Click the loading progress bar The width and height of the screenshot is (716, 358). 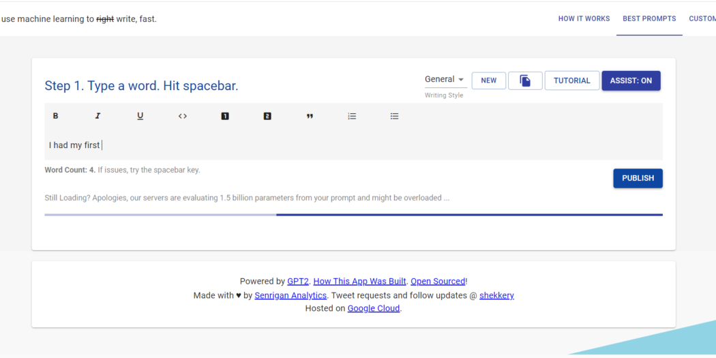[x=353, y=215]
